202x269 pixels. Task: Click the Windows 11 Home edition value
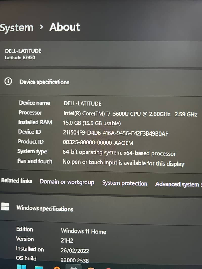83,231
